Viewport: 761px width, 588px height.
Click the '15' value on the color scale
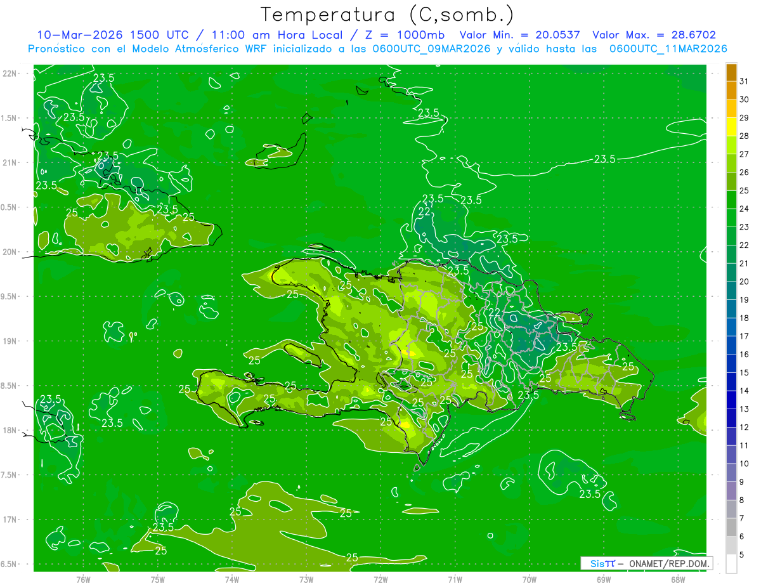click(744, 372)
